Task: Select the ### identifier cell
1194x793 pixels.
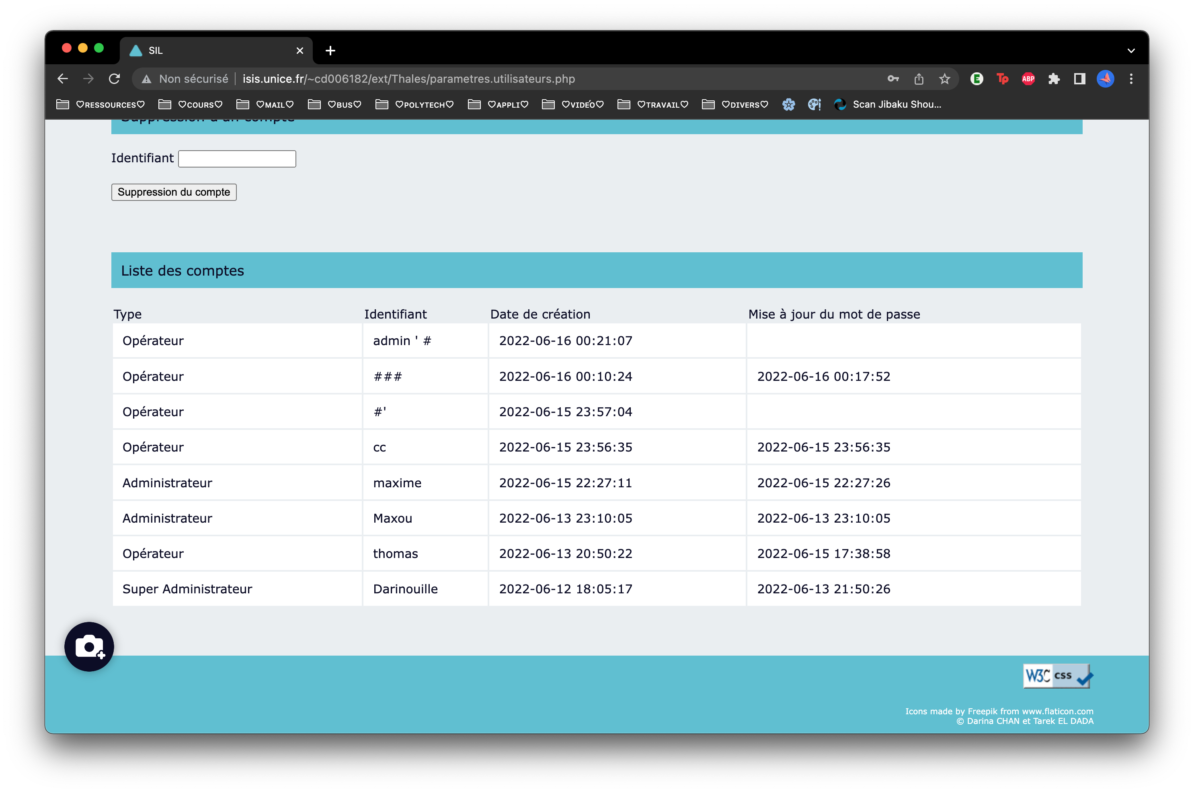Action: tap(426, 376)
